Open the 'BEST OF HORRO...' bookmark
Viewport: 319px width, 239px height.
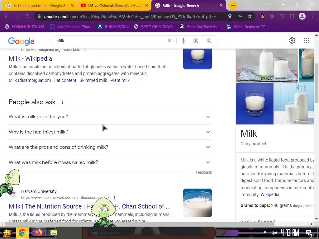pyautogui.click(x=154, y=27)
